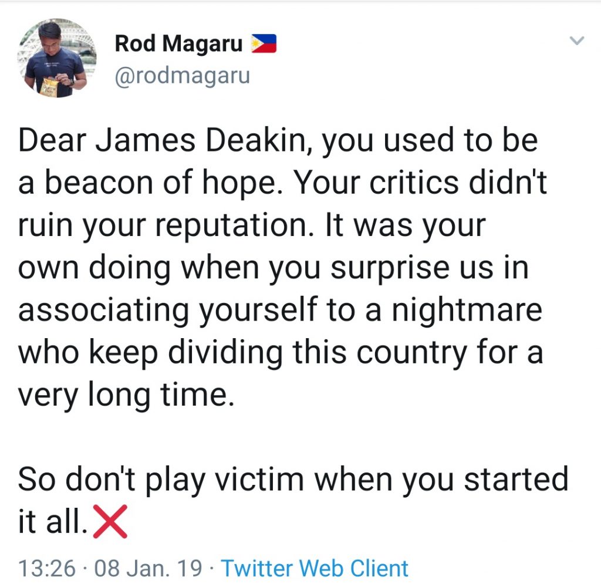Click the Philippine flag emoji
601x587 pixels.
(264, 43)
